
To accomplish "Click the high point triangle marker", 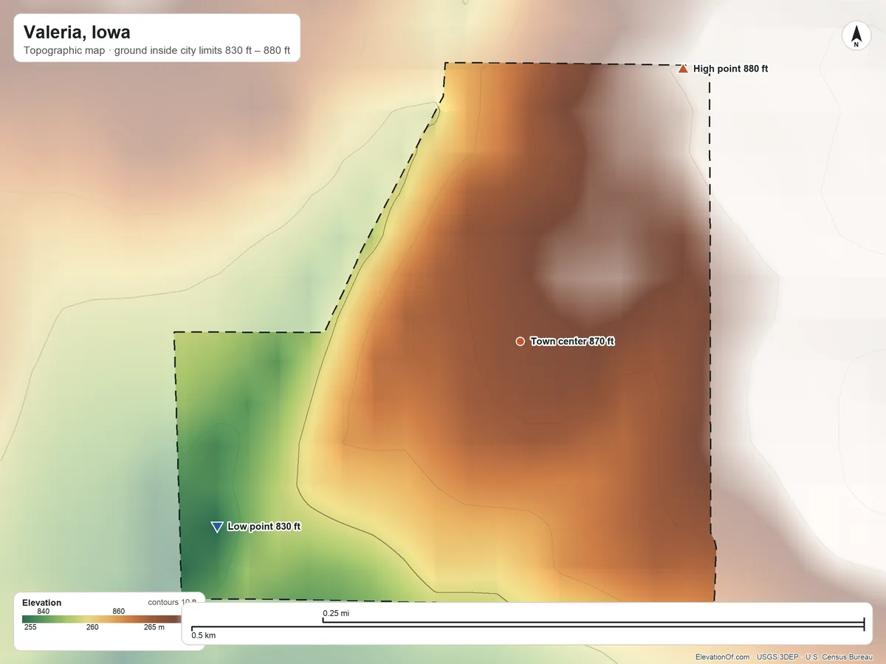I will (x=683, y=69).
